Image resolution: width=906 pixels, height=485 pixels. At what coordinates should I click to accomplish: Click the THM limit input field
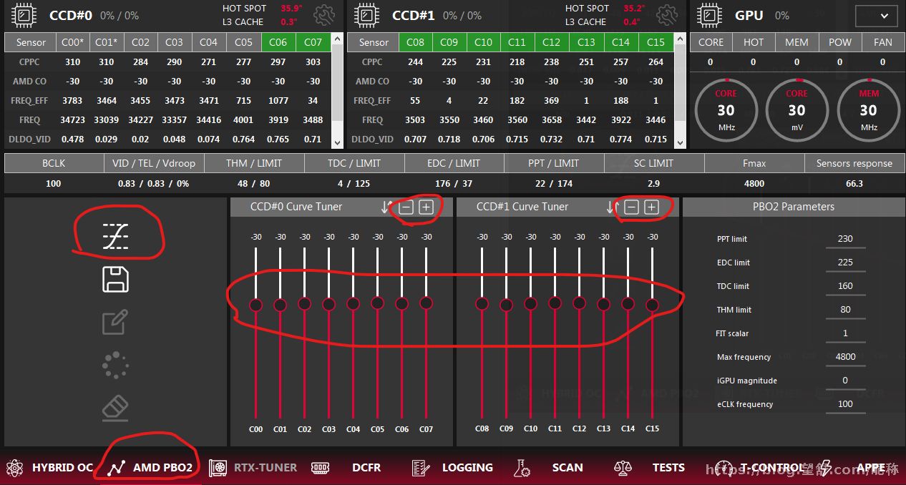click(845, 310)
